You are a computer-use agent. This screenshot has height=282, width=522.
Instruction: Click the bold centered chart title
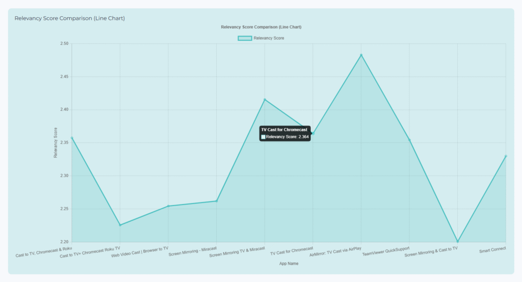[x=260, y=27]
